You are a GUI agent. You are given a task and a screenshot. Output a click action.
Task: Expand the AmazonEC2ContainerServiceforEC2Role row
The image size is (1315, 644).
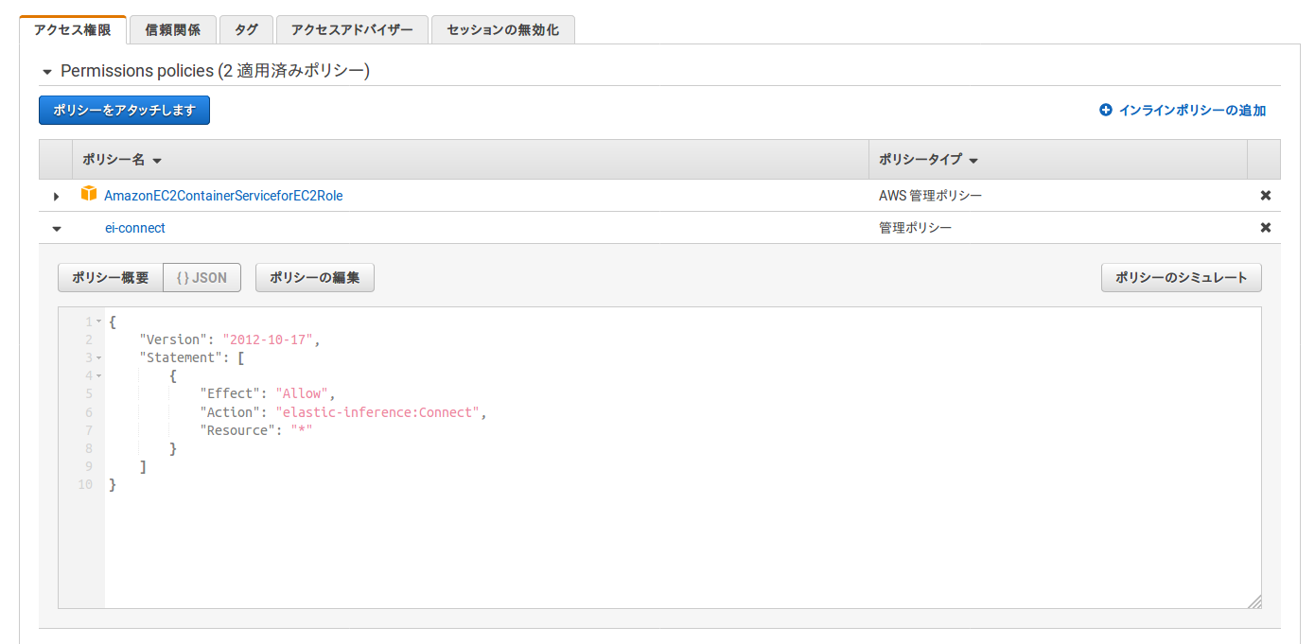click(56, 196)
